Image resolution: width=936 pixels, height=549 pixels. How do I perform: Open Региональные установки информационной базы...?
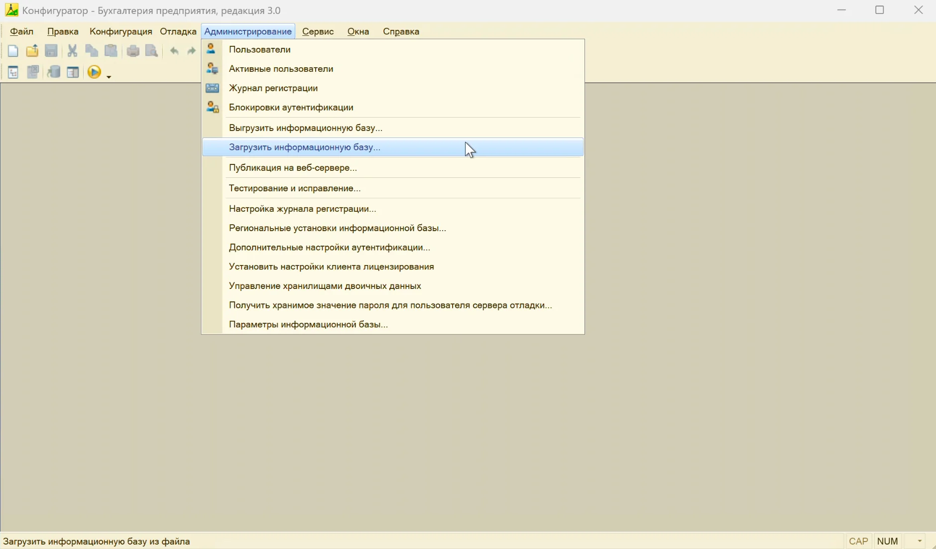coord(393,228)
